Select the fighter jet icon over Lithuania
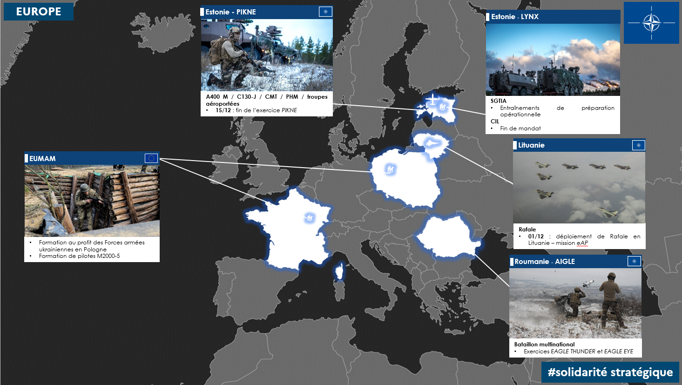 coord(432,143)
